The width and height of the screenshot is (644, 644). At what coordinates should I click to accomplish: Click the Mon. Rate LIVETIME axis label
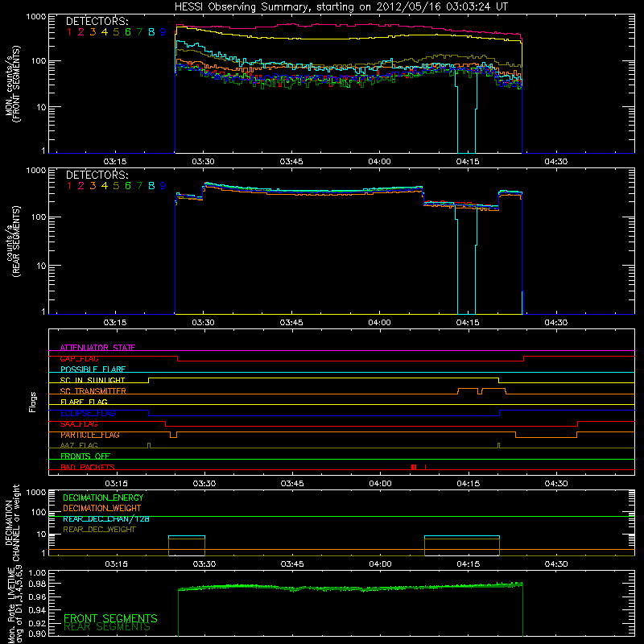[x=14, y=605]
